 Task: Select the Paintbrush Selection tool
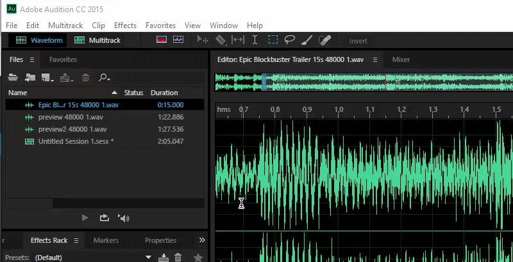click(x=307, y=40)
